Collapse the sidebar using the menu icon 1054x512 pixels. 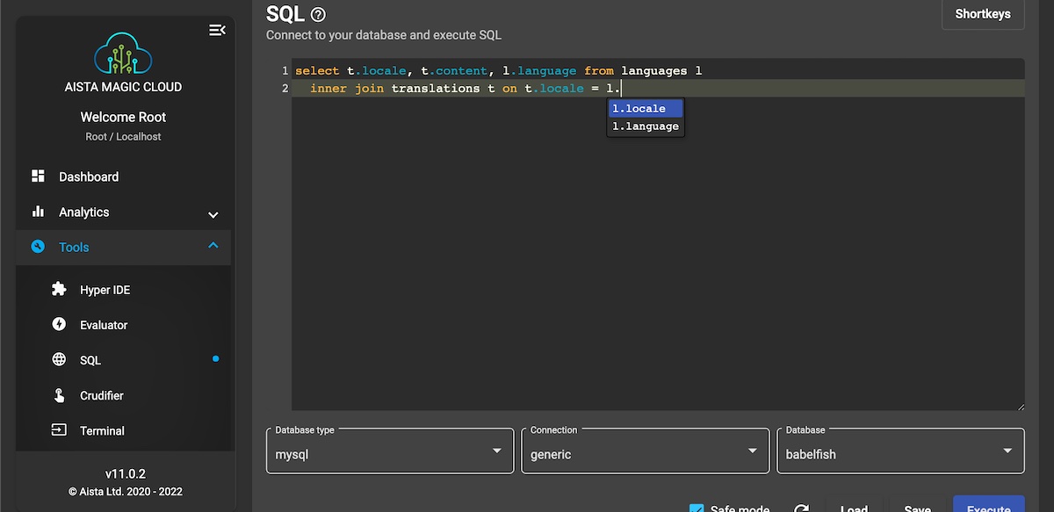(216, 31)
